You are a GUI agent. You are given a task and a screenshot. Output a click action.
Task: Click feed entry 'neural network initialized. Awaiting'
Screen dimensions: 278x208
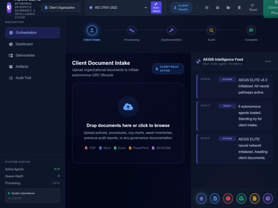[x=235, y=148]
